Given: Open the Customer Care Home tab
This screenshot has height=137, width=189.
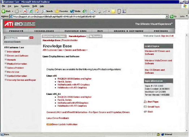Looking at the screenshot, I should pyautogui.click(x=54, y=36).
